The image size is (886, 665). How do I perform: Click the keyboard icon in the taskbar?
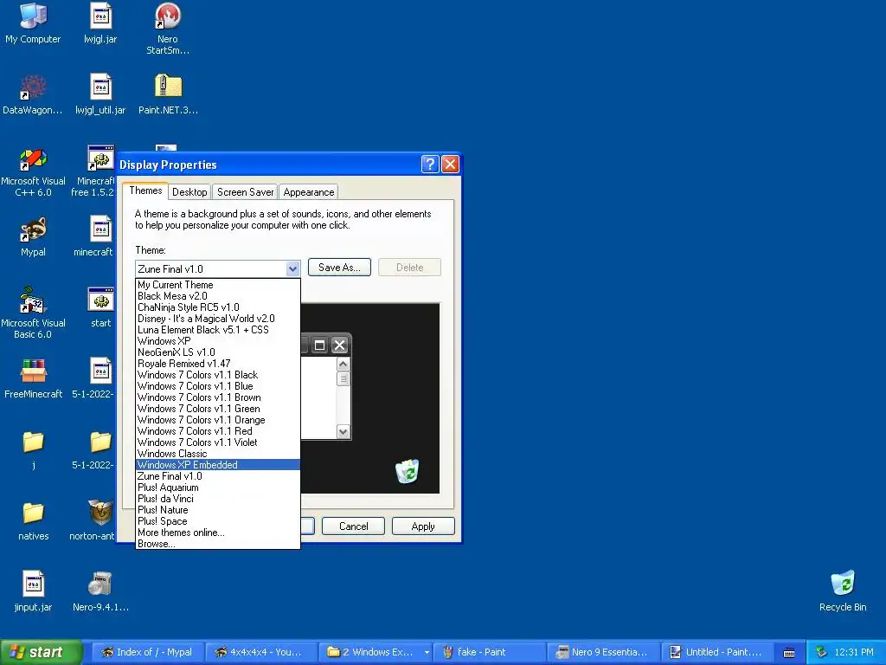(789, 653)
